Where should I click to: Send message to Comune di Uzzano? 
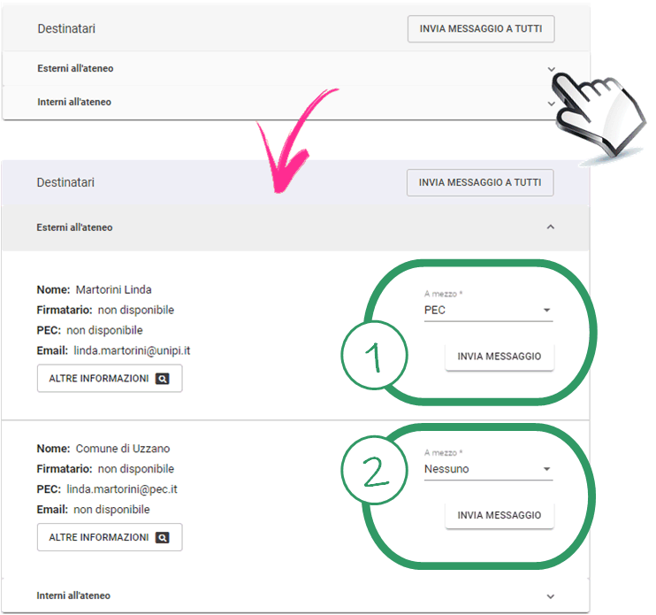tap(499, 515)
